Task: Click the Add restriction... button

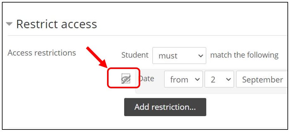Action: point(165,107)
